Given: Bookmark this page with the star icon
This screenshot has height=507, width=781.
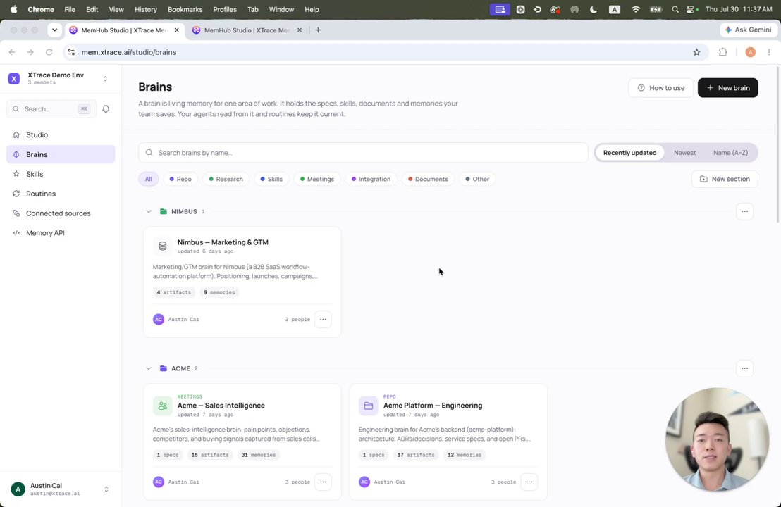Looking at the screenshot, I should pyautogui.click(x=696, y=52).
